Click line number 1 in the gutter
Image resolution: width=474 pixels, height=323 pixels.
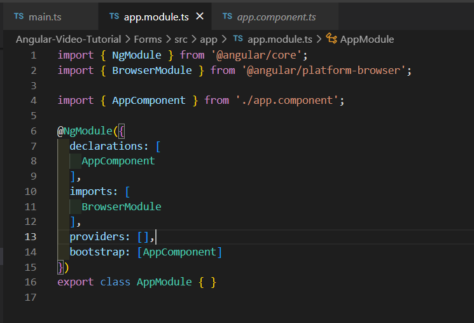[33, 55]
